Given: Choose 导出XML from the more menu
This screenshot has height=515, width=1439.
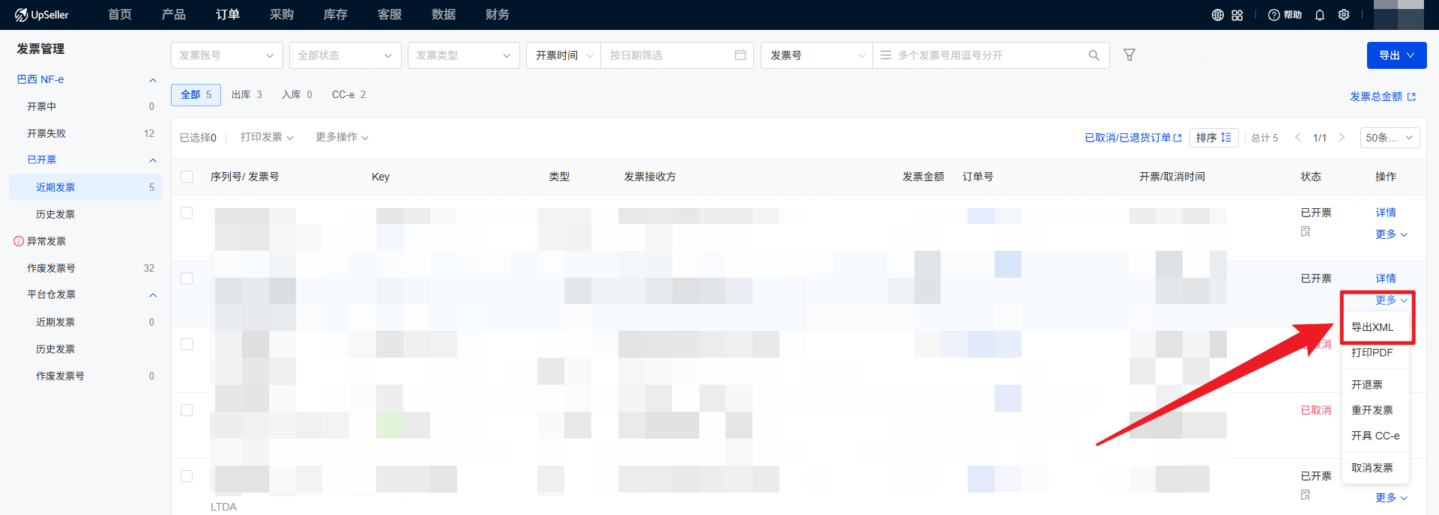Looking at the screenshot, I should [x=1372, y=327].
